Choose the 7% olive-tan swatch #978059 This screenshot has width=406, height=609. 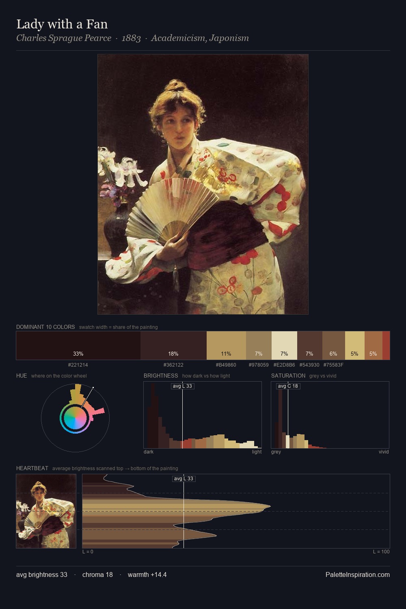point(259,346)
